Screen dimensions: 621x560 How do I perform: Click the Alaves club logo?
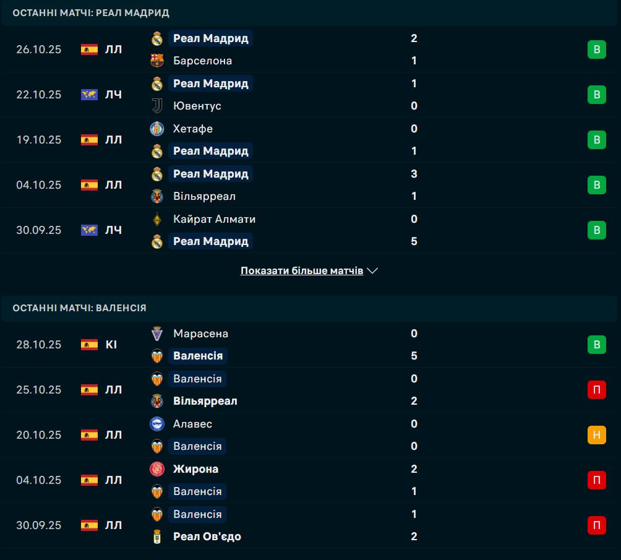point(157,424)
